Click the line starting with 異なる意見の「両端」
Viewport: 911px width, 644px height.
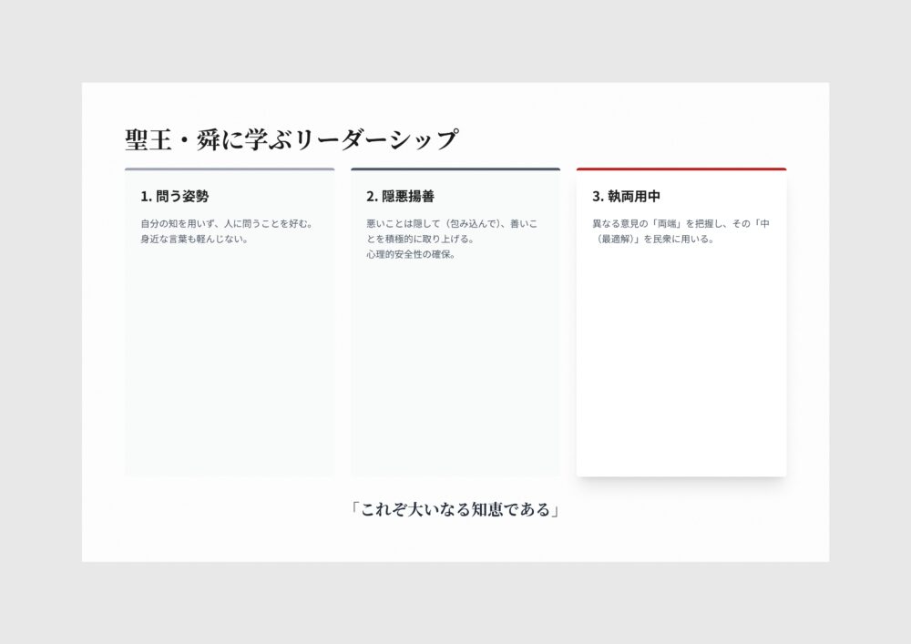pos(681,223)
